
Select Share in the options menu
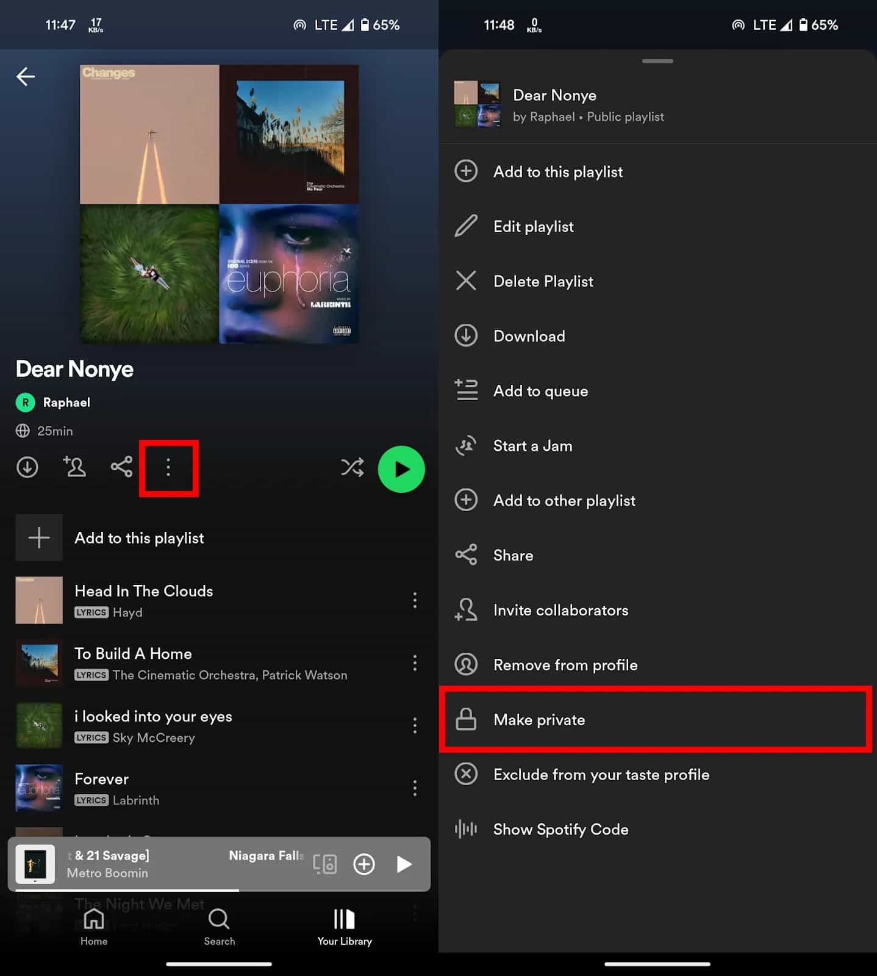pos(657,555)
